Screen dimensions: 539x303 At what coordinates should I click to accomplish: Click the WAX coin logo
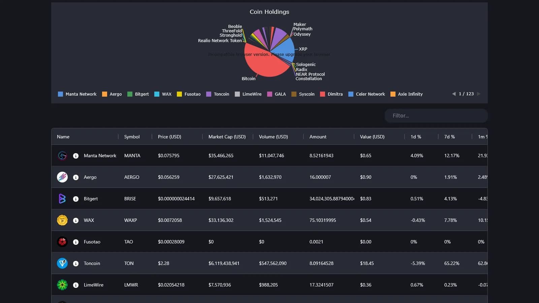pos(62,220)
